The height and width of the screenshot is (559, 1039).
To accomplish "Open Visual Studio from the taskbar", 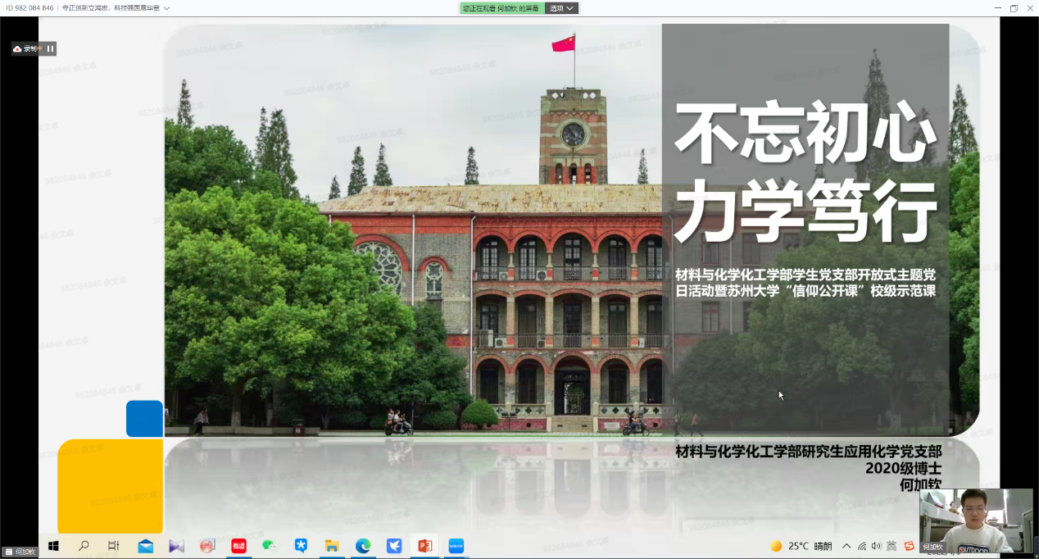I will pos(176,546).
